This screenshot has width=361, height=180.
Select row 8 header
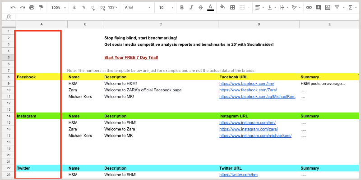[9, 77]
